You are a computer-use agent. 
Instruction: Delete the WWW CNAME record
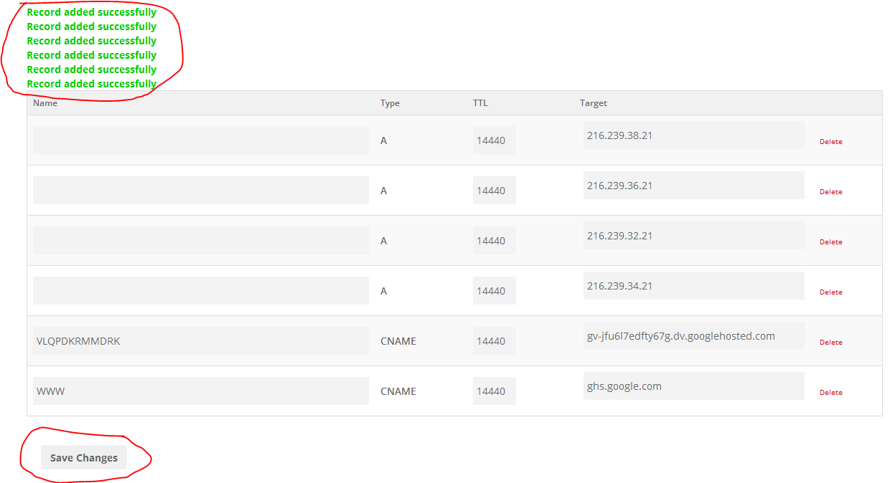(830, 393)
